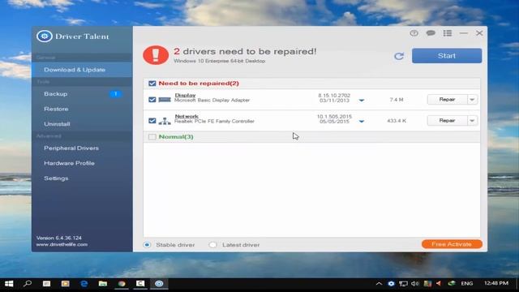Click the 'Version 6.4.36.124' label
The width and height of the screenshot is (519, 292).
tap(59, 238)
